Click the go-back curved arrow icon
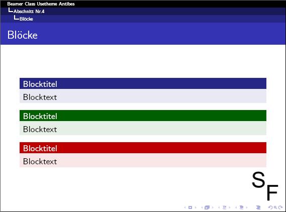This screenshot has width=286, height=212. click(x=270, y=207)
